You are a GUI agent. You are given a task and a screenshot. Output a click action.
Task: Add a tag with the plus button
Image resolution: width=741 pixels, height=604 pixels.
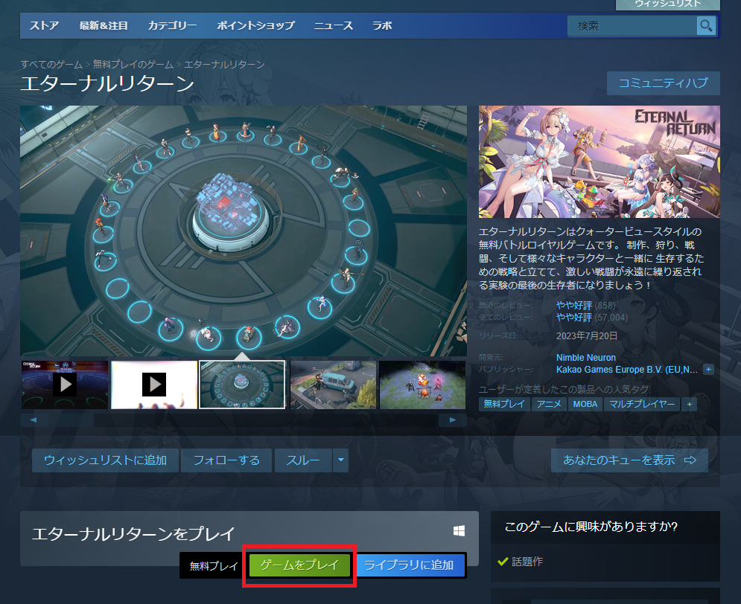pyautogui.click(x=690, y=405)
